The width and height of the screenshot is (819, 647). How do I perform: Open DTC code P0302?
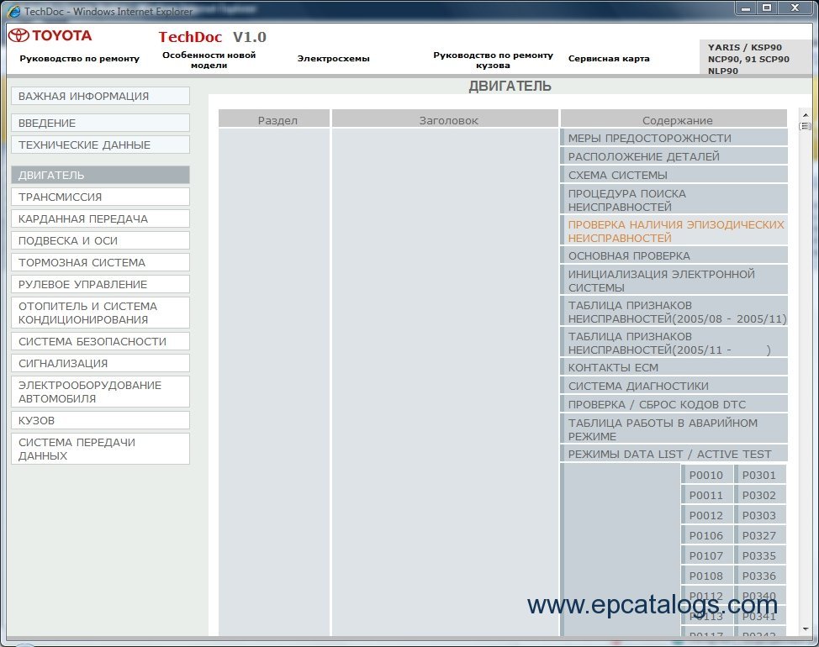point(759,496)
